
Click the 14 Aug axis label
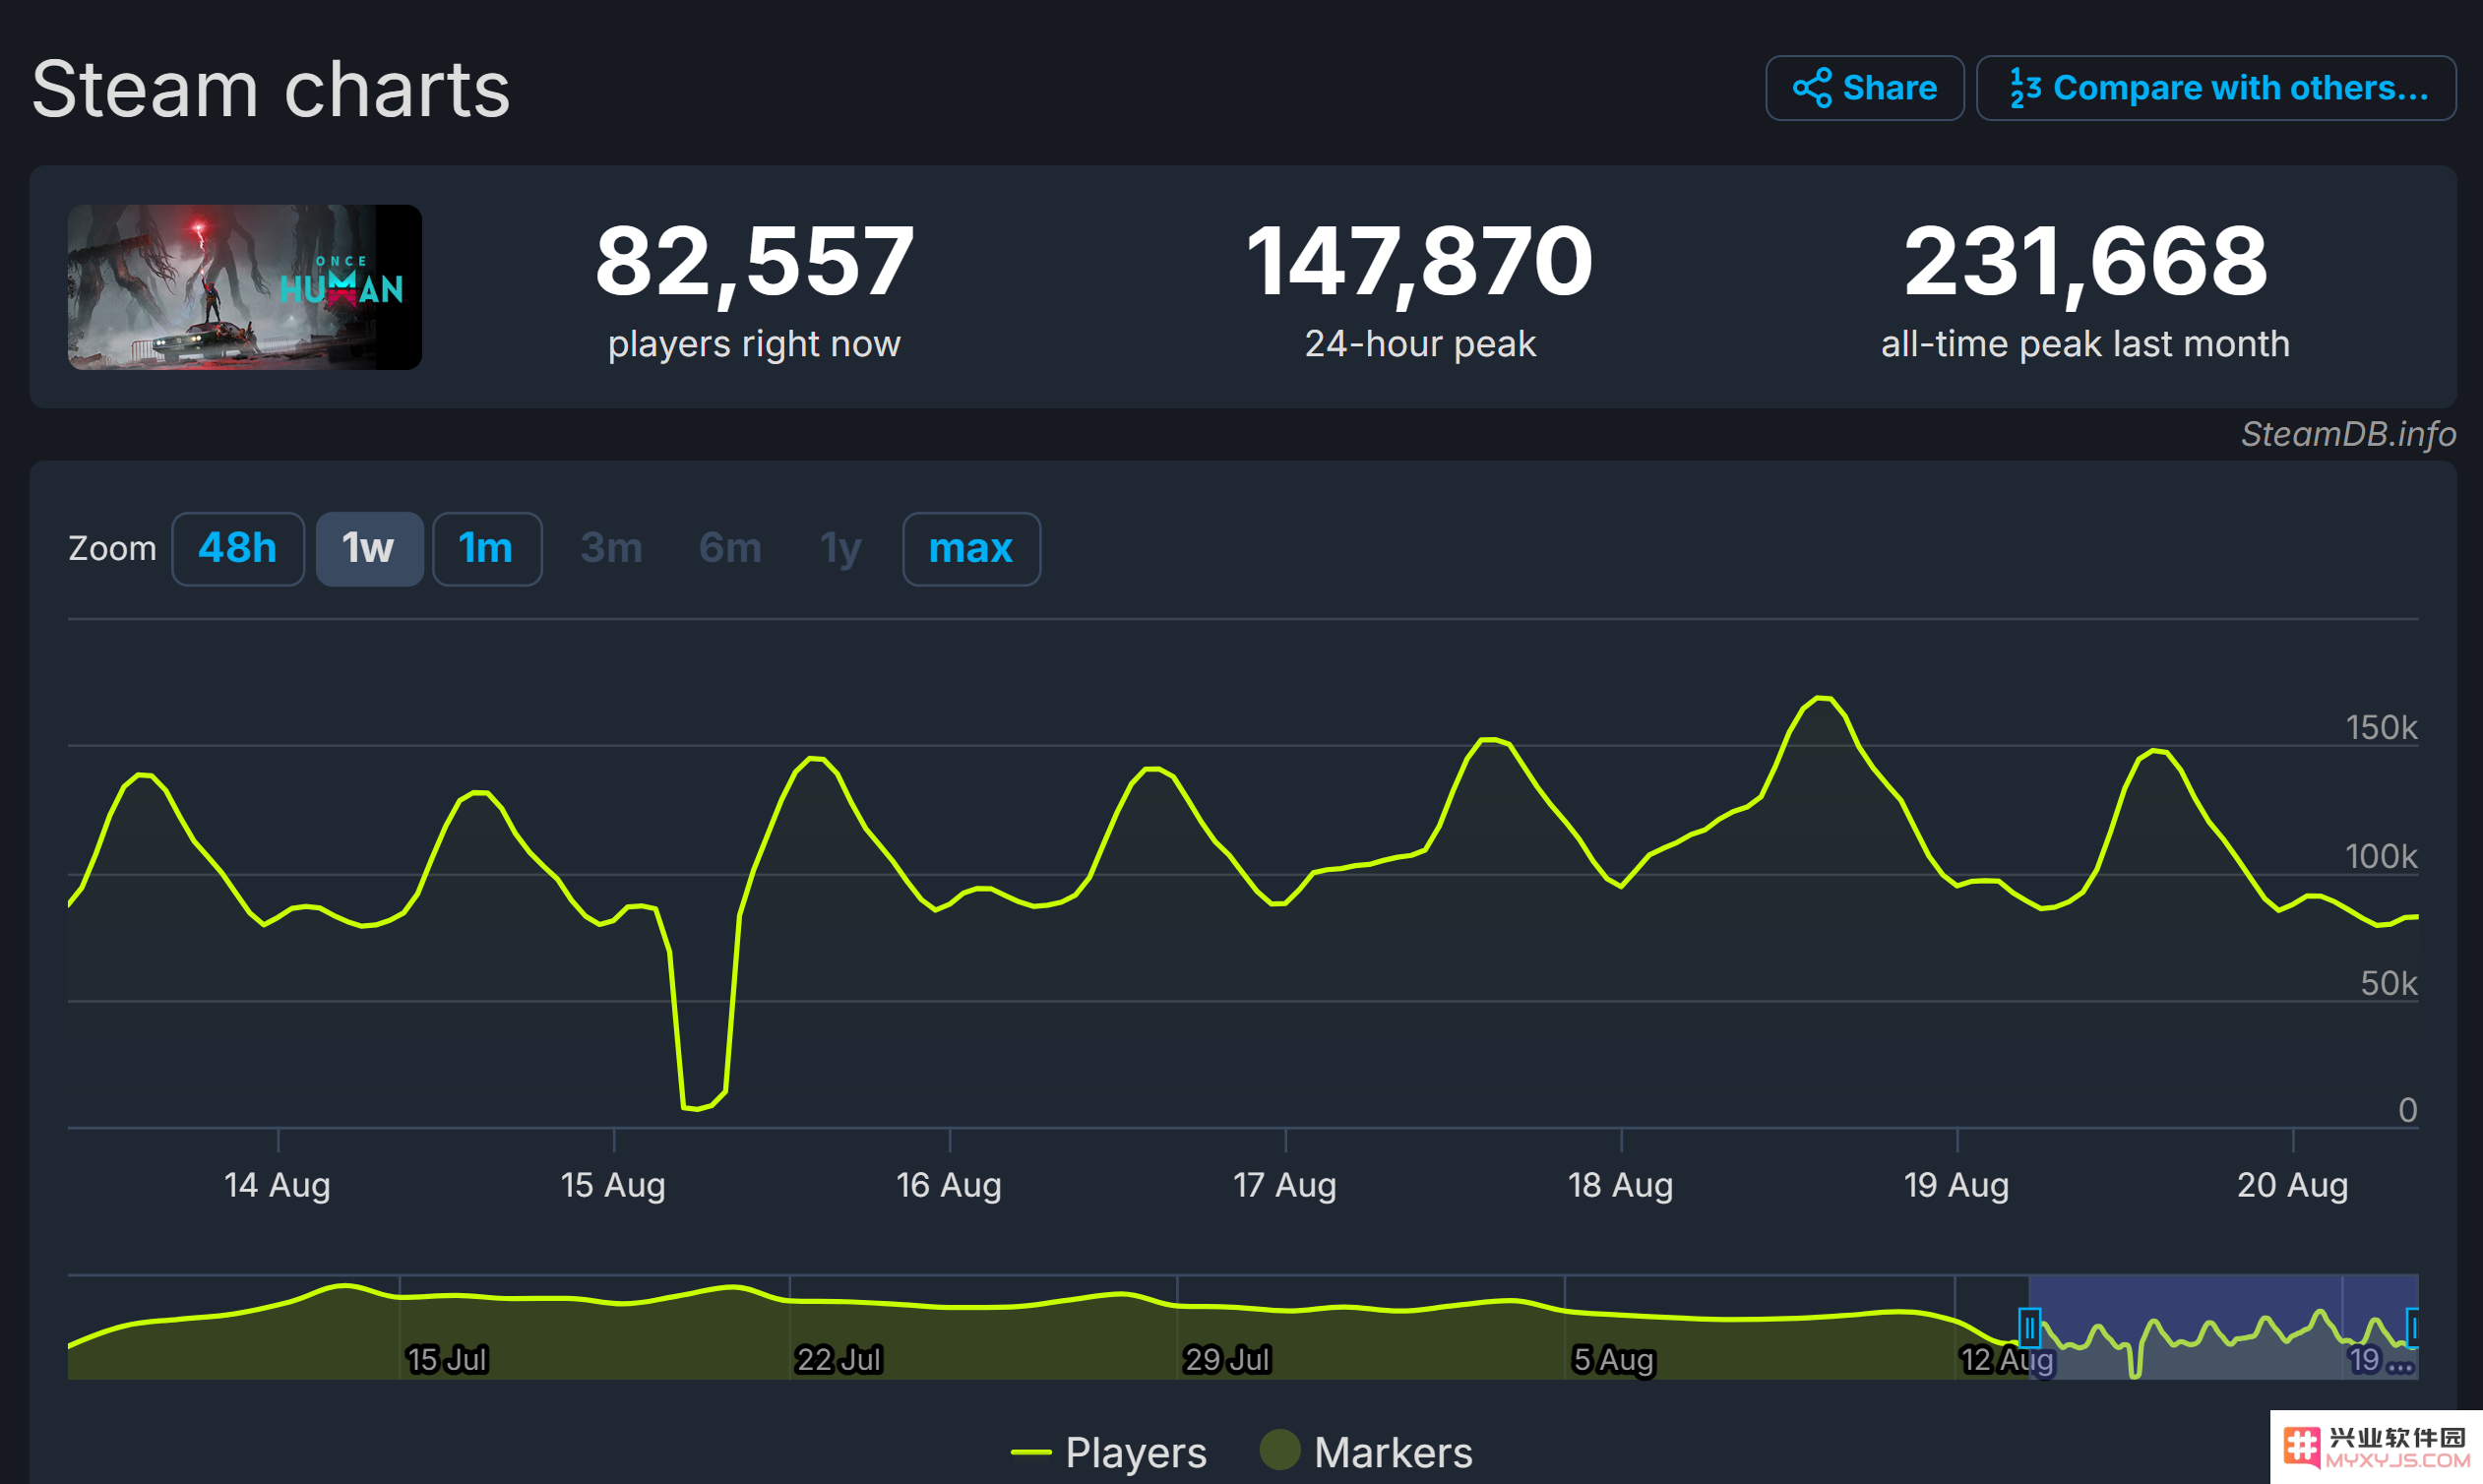pos(277,1186)
